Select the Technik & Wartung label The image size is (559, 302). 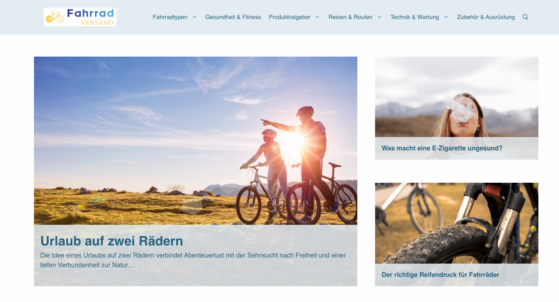point(415,17)
